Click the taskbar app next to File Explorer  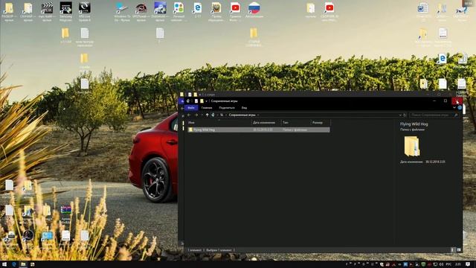tap(32, 264)
